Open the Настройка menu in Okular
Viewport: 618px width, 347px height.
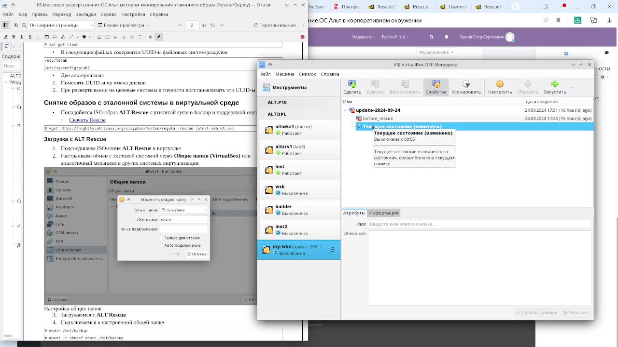133,14
